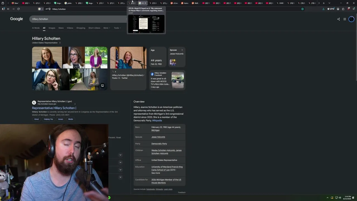357x201 pixels.
Task: Open the Tools dropdown
Action: click(x=117, y=28)
